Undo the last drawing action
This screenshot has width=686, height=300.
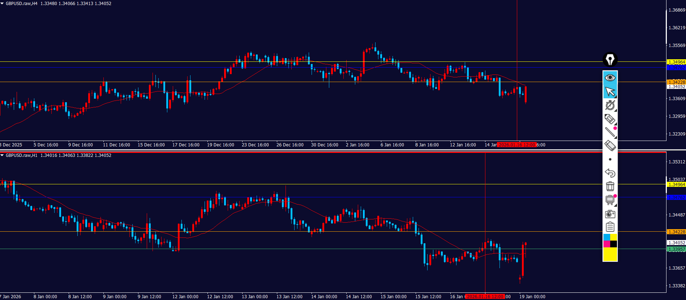610,173
